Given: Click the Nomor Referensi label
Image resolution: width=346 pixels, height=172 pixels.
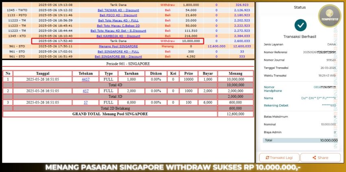Looking at the screenshot, I should 276,52.
